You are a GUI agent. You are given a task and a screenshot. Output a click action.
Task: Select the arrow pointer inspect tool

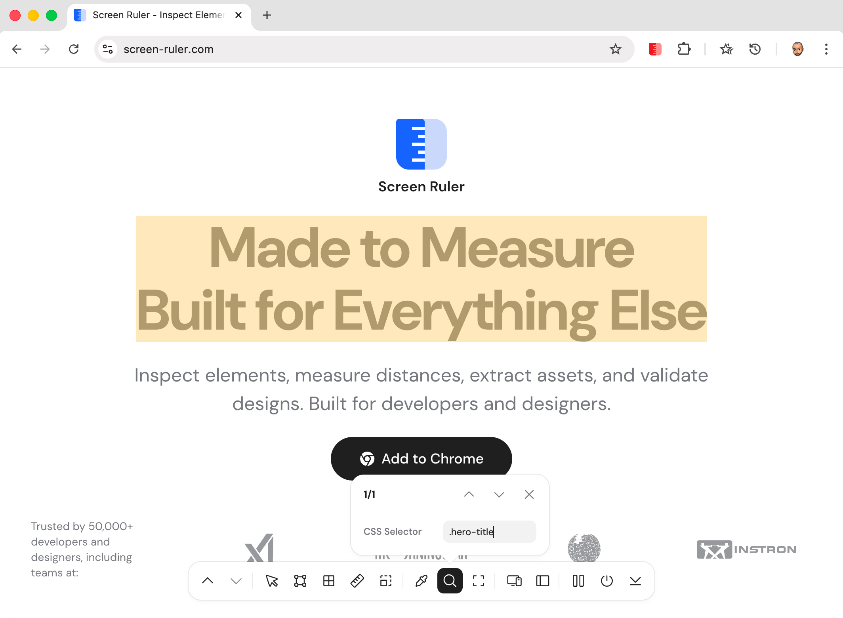272,581
